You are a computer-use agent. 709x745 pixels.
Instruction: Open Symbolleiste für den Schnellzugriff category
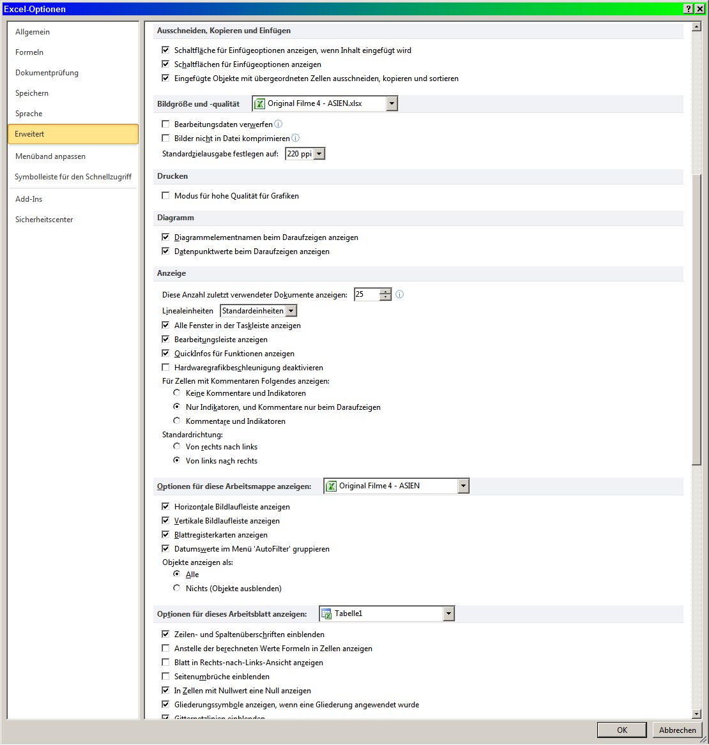pos(73,177)
